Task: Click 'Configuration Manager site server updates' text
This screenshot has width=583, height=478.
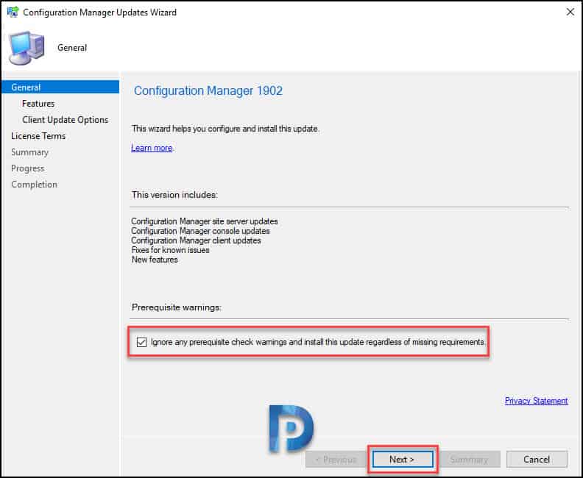Action: pyautogui.click(x=205, y=221)
